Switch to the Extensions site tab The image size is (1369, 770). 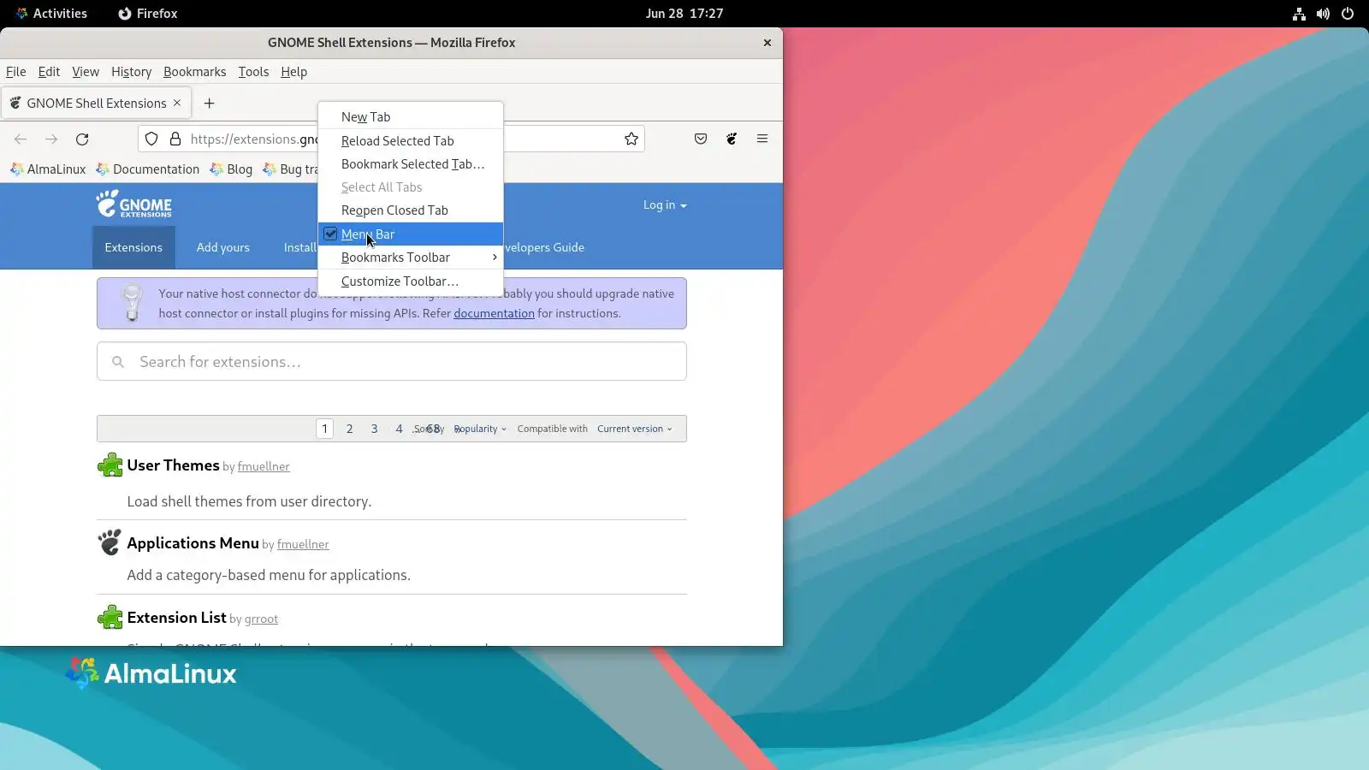pos(133,248)
